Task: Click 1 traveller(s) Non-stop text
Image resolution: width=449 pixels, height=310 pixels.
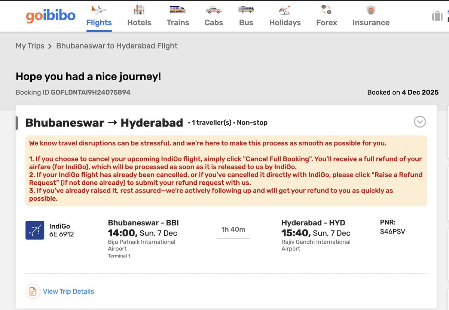Action: point(228,122)
